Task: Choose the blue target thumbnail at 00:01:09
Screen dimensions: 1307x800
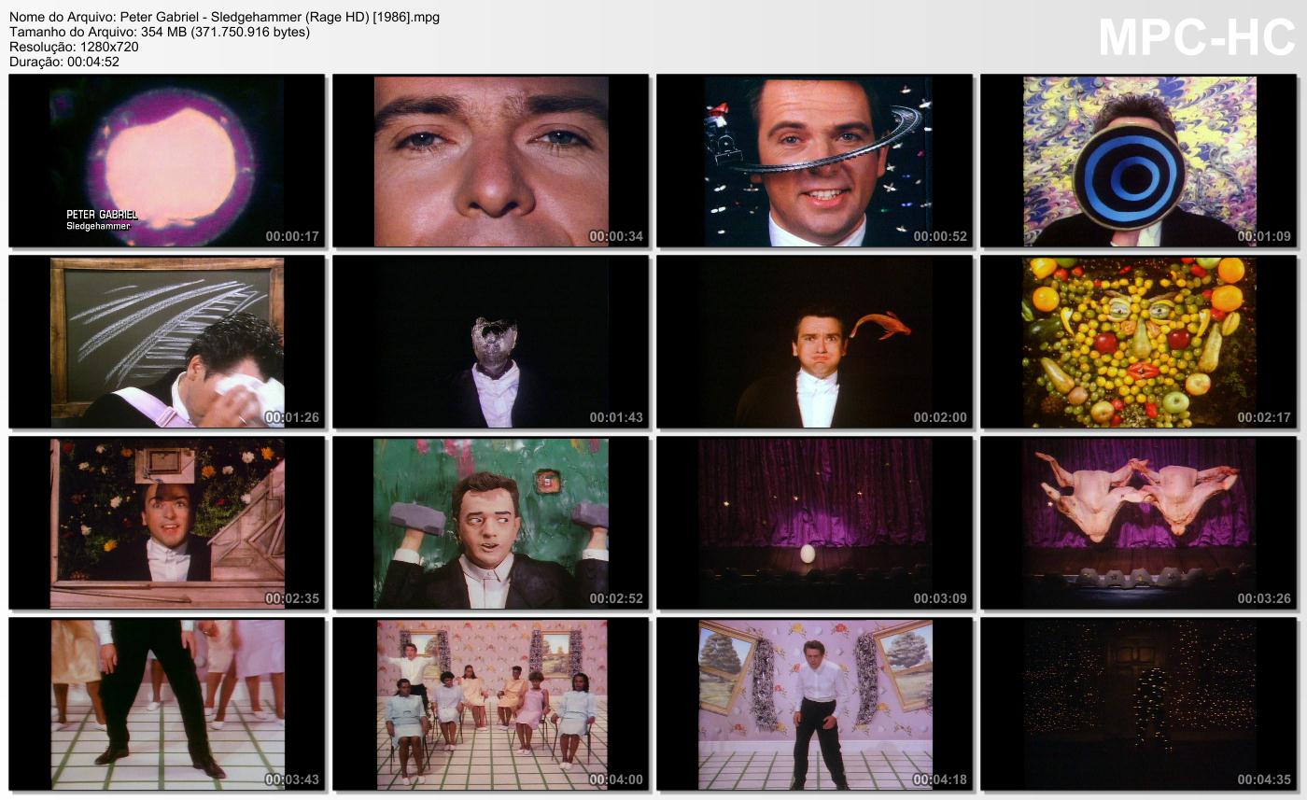Action: tap(1138, 161)
